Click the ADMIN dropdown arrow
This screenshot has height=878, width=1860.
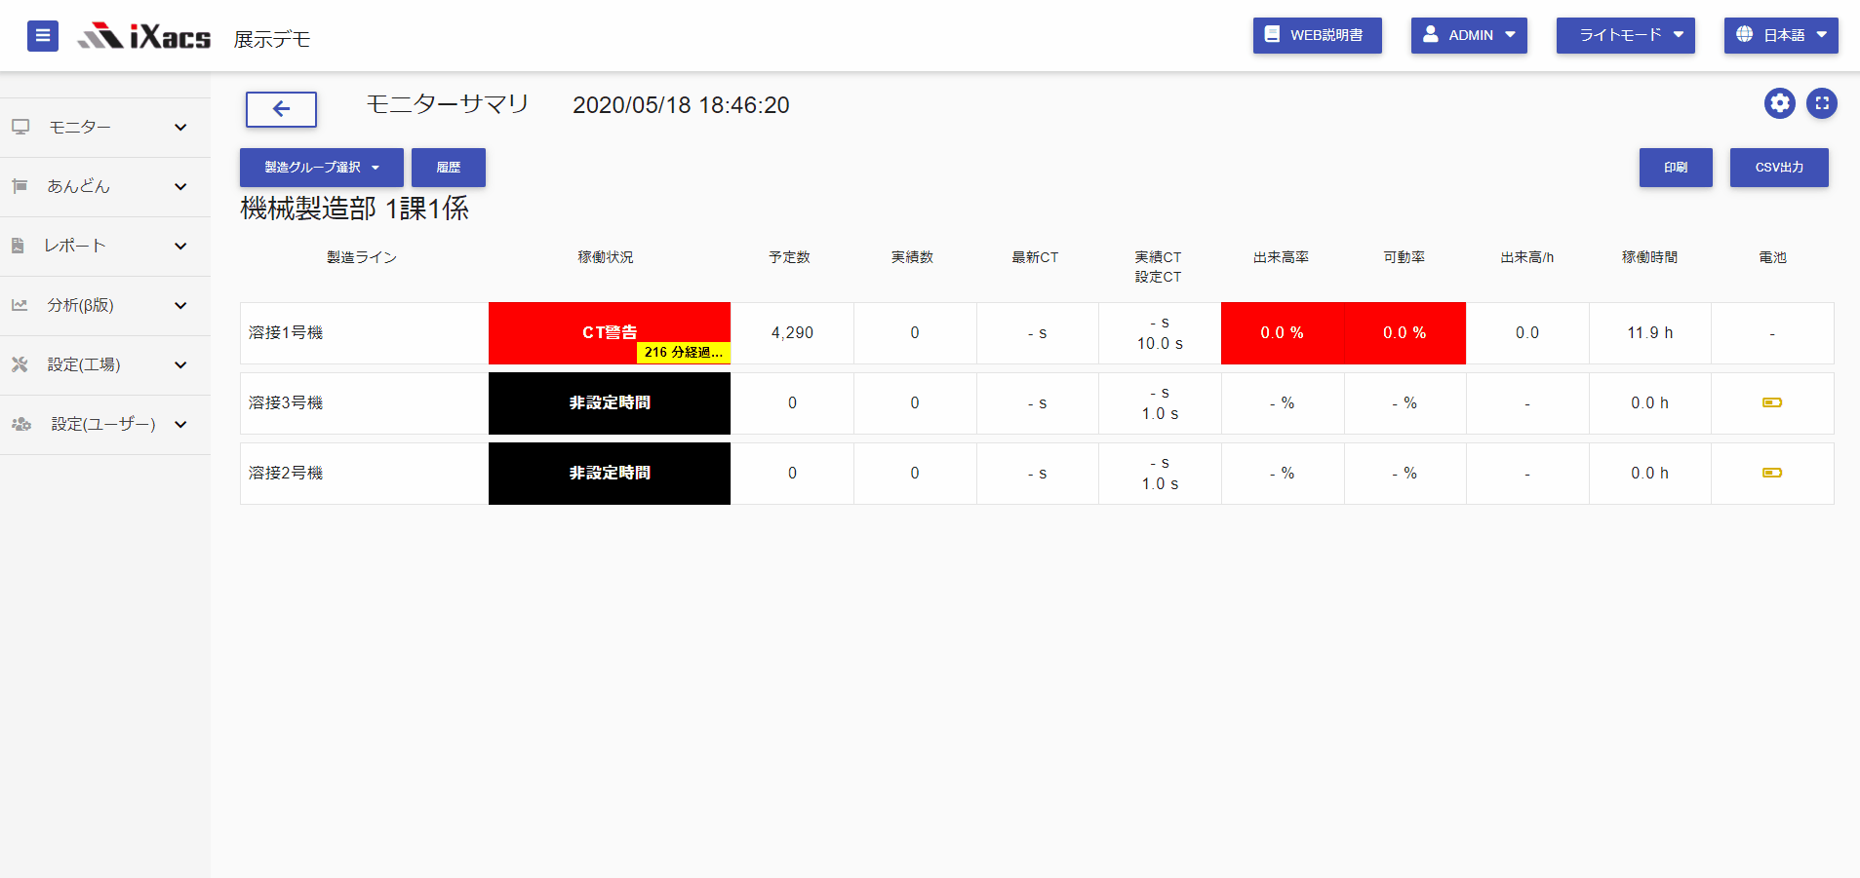pyautogui.click(x=1510, y=34)
